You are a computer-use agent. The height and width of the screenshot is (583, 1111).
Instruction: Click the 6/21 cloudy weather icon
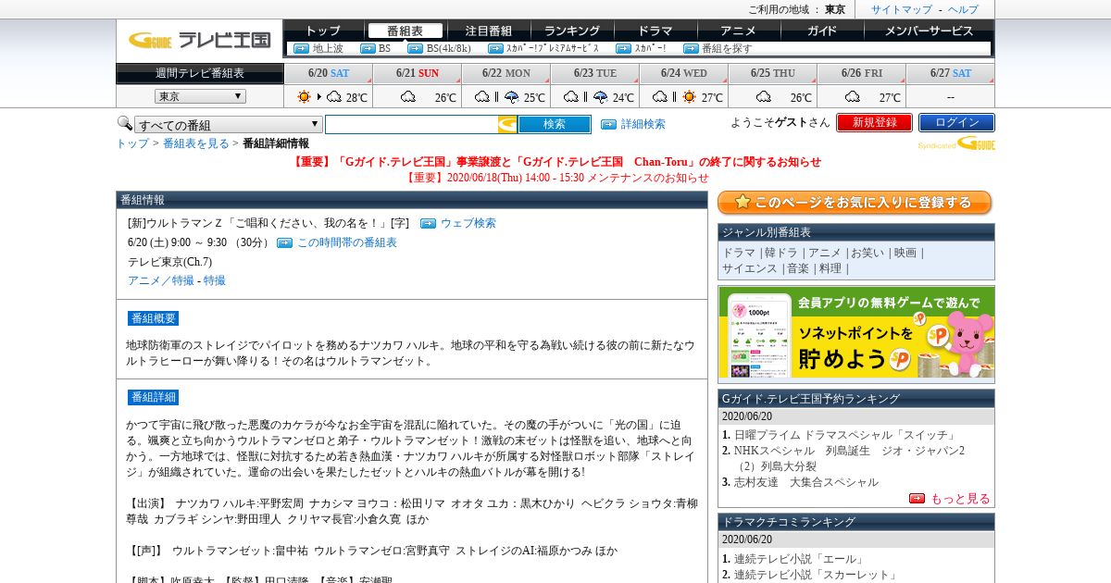(x=408, y=96)
